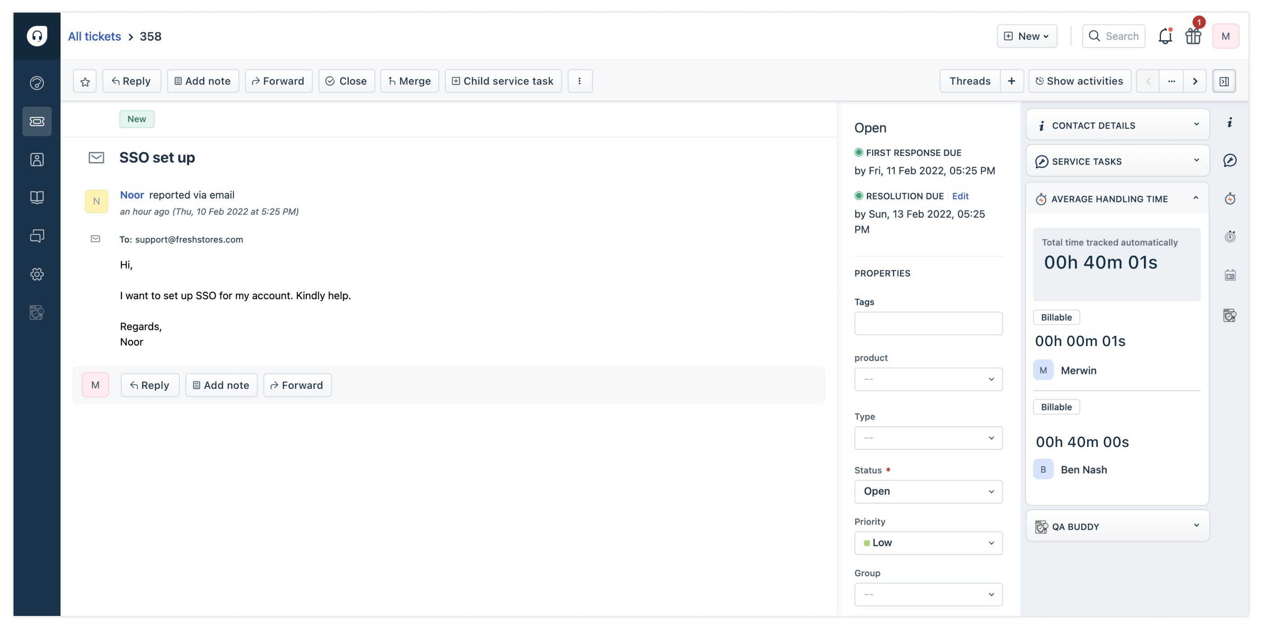
Task: Open the Status dropdown
Action: click(928, 491)
